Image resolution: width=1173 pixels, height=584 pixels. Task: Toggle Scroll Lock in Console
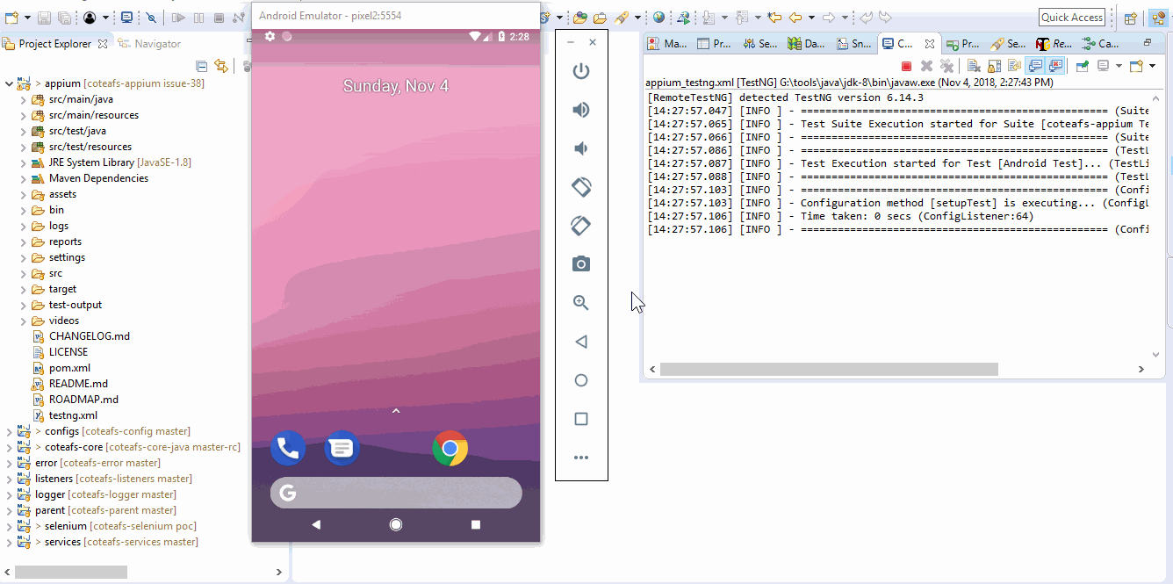point(994,66)
